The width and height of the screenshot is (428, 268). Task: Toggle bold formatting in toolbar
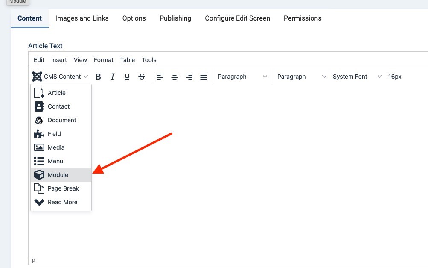coord(98,77)
